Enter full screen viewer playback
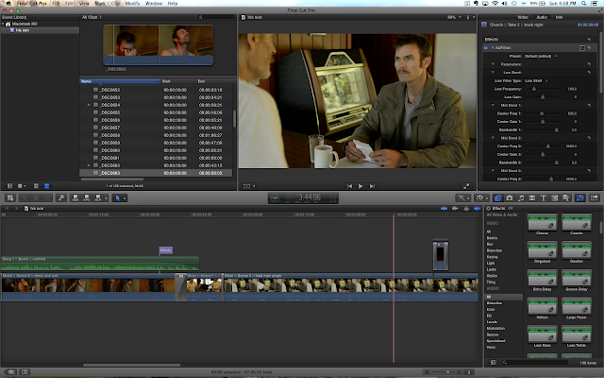The height and width of the screenshot is (378, 604). 466,186
